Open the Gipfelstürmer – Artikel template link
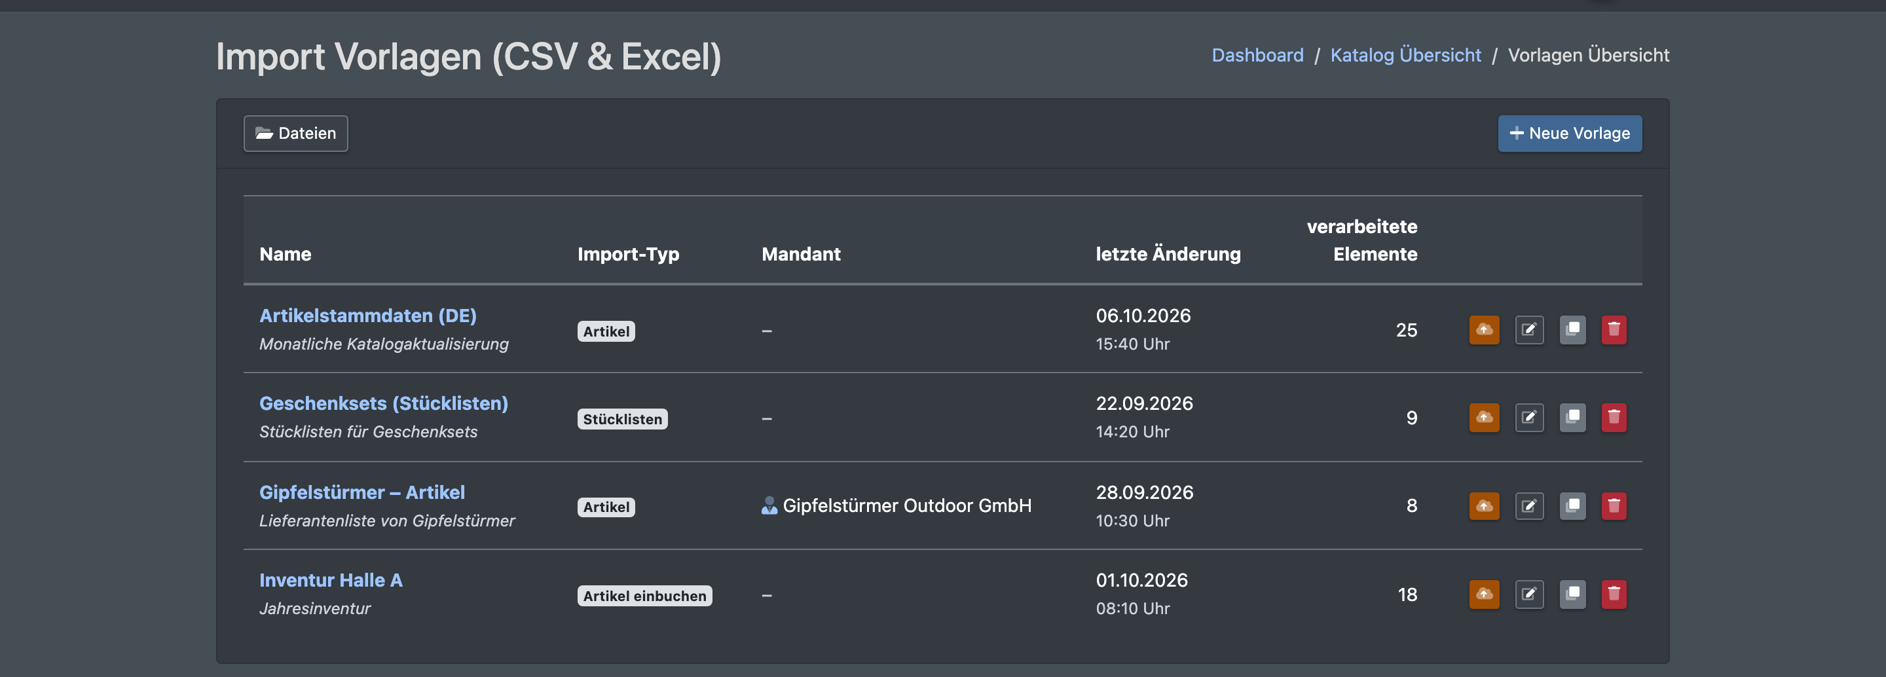 (x=361, y=492)
